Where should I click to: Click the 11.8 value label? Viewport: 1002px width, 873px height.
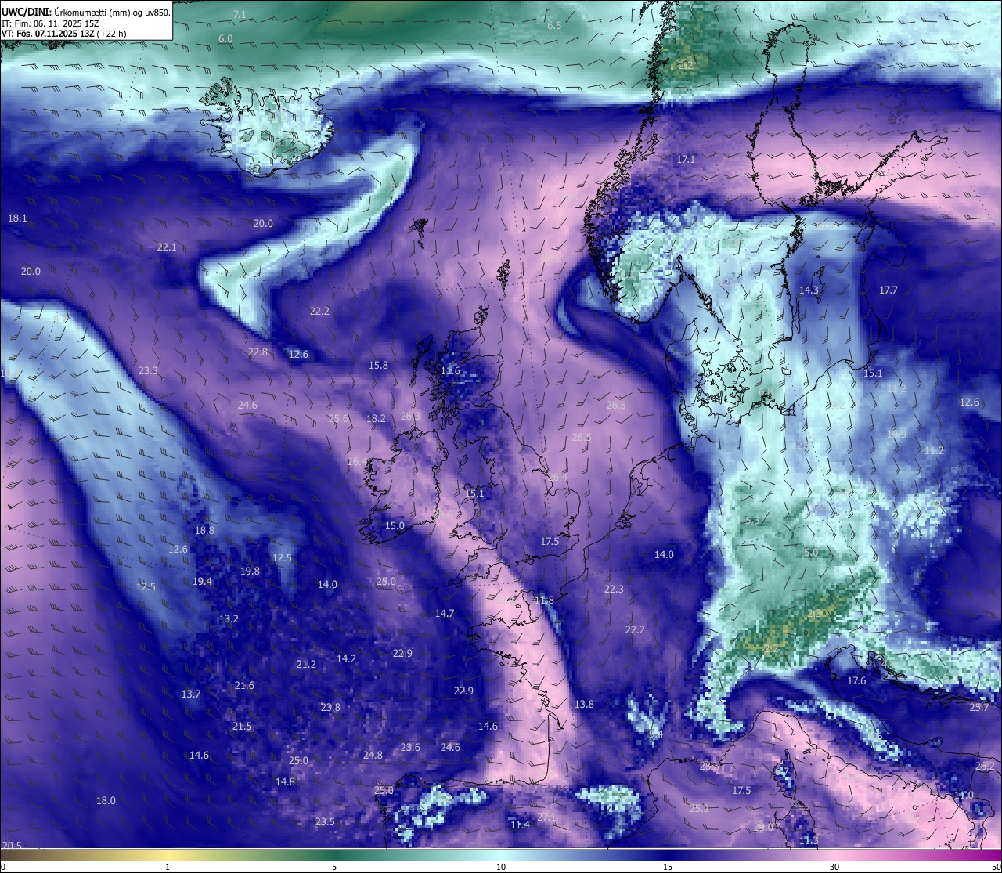click(x=544, y=601)
